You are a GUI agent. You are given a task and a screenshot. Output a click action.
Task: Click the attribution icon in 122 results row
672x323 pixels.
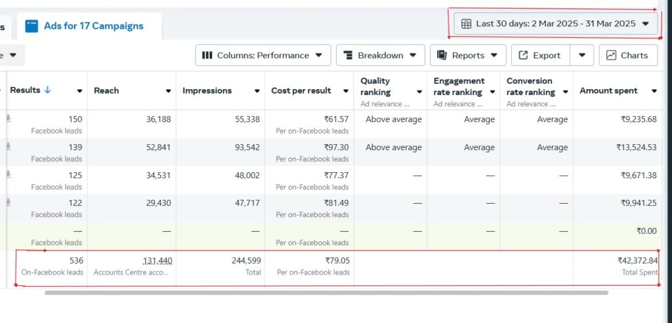[x=8, y=202]
